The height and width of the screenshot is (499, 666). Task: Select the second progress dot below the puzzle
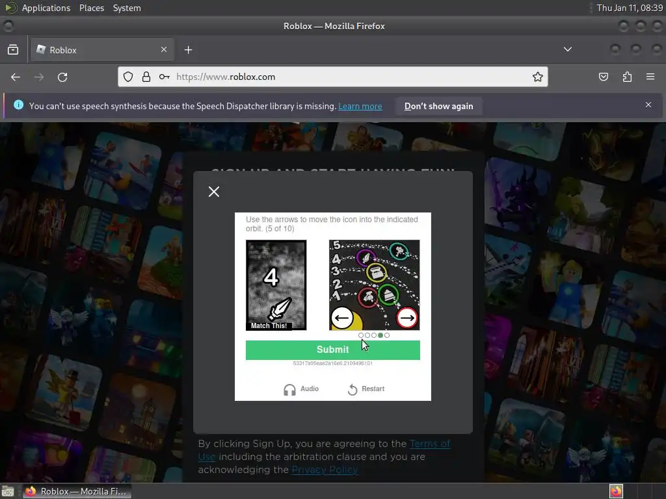pos(367,335)
